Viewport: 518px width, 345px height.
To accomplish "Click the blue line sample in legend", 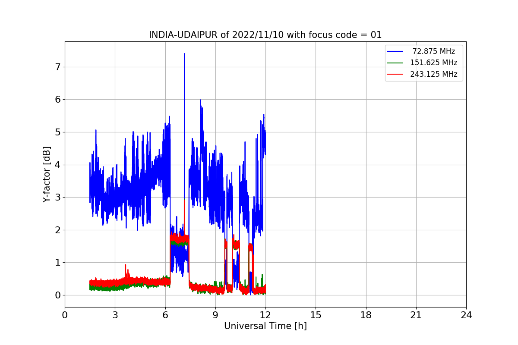I will (x=395, y=51).
